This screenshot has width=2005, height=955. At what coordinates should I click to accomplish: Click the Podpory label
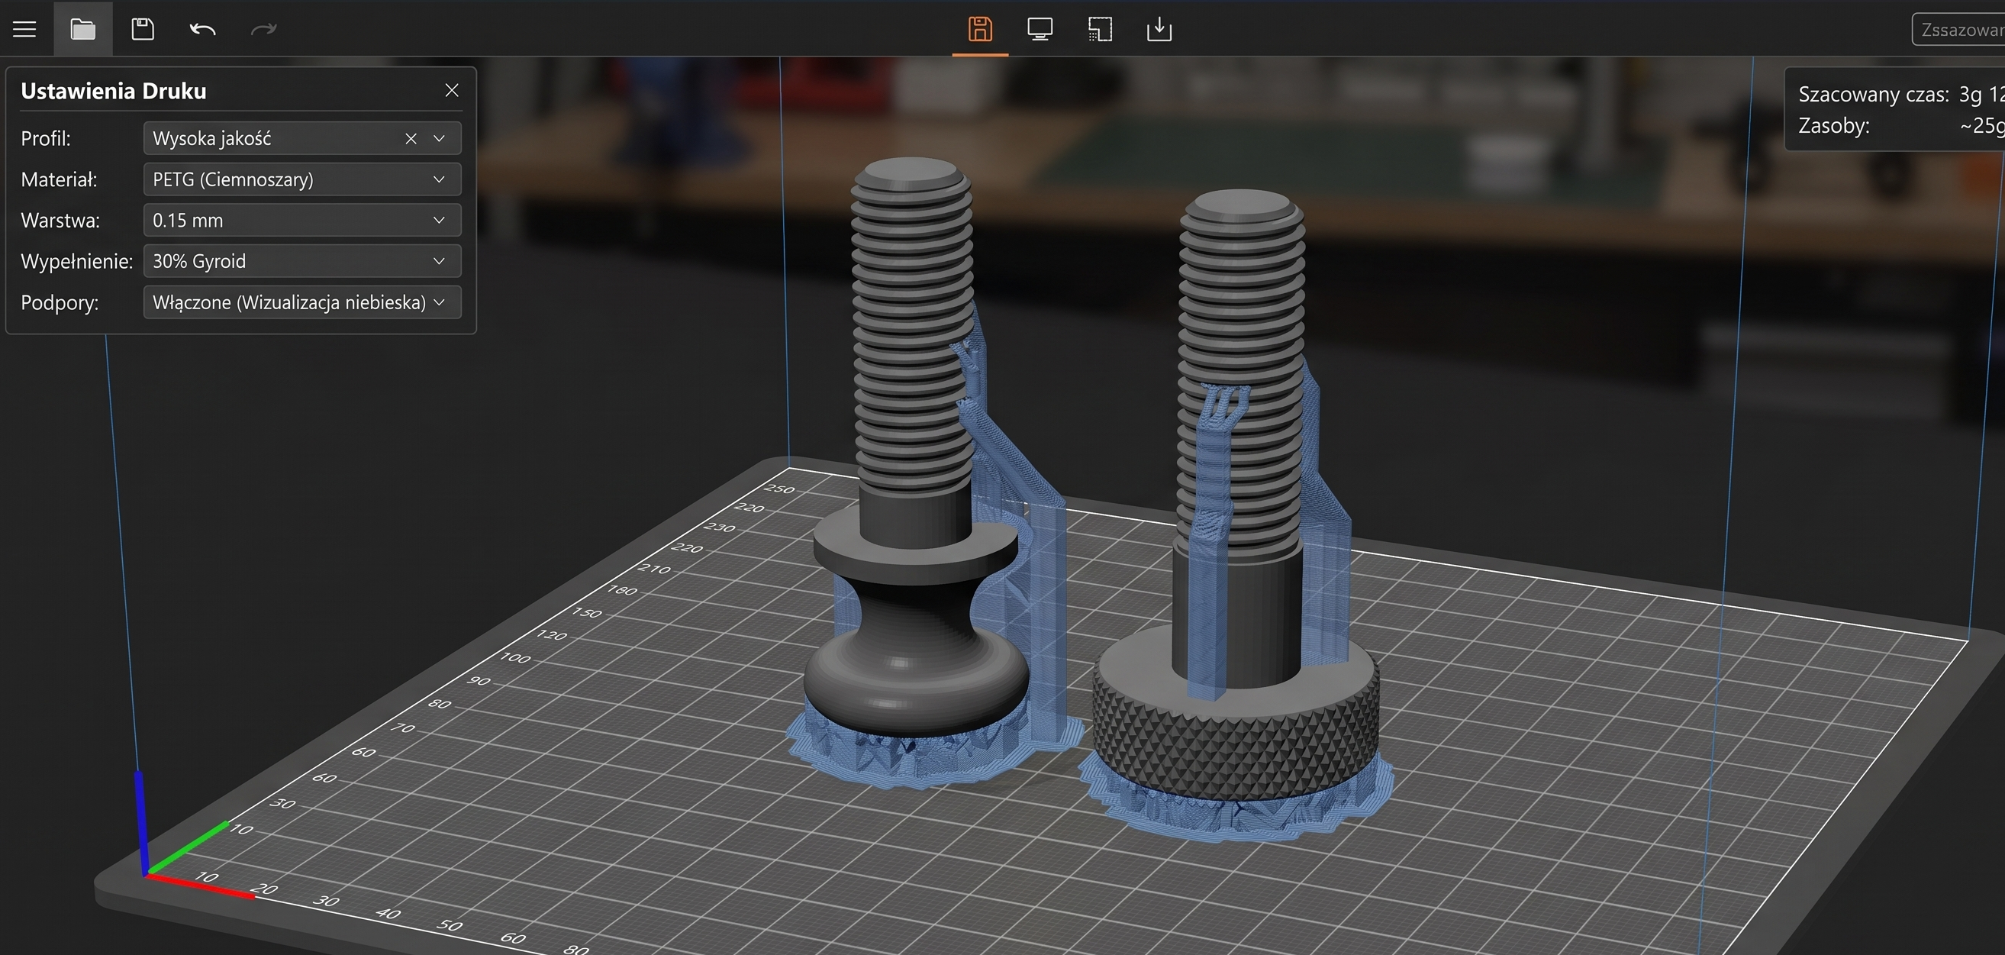[60, 302]
